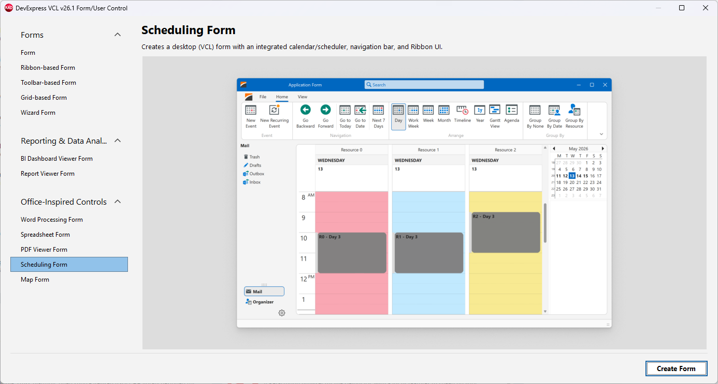
Task: Click Group By None icon
Action: click(535, 110)
